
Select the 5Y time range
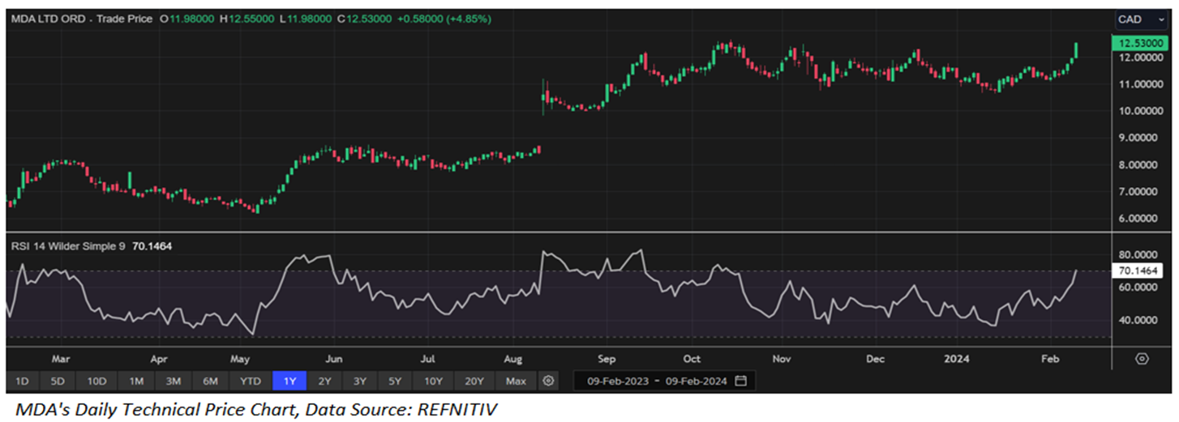click(x=394, y=381)
